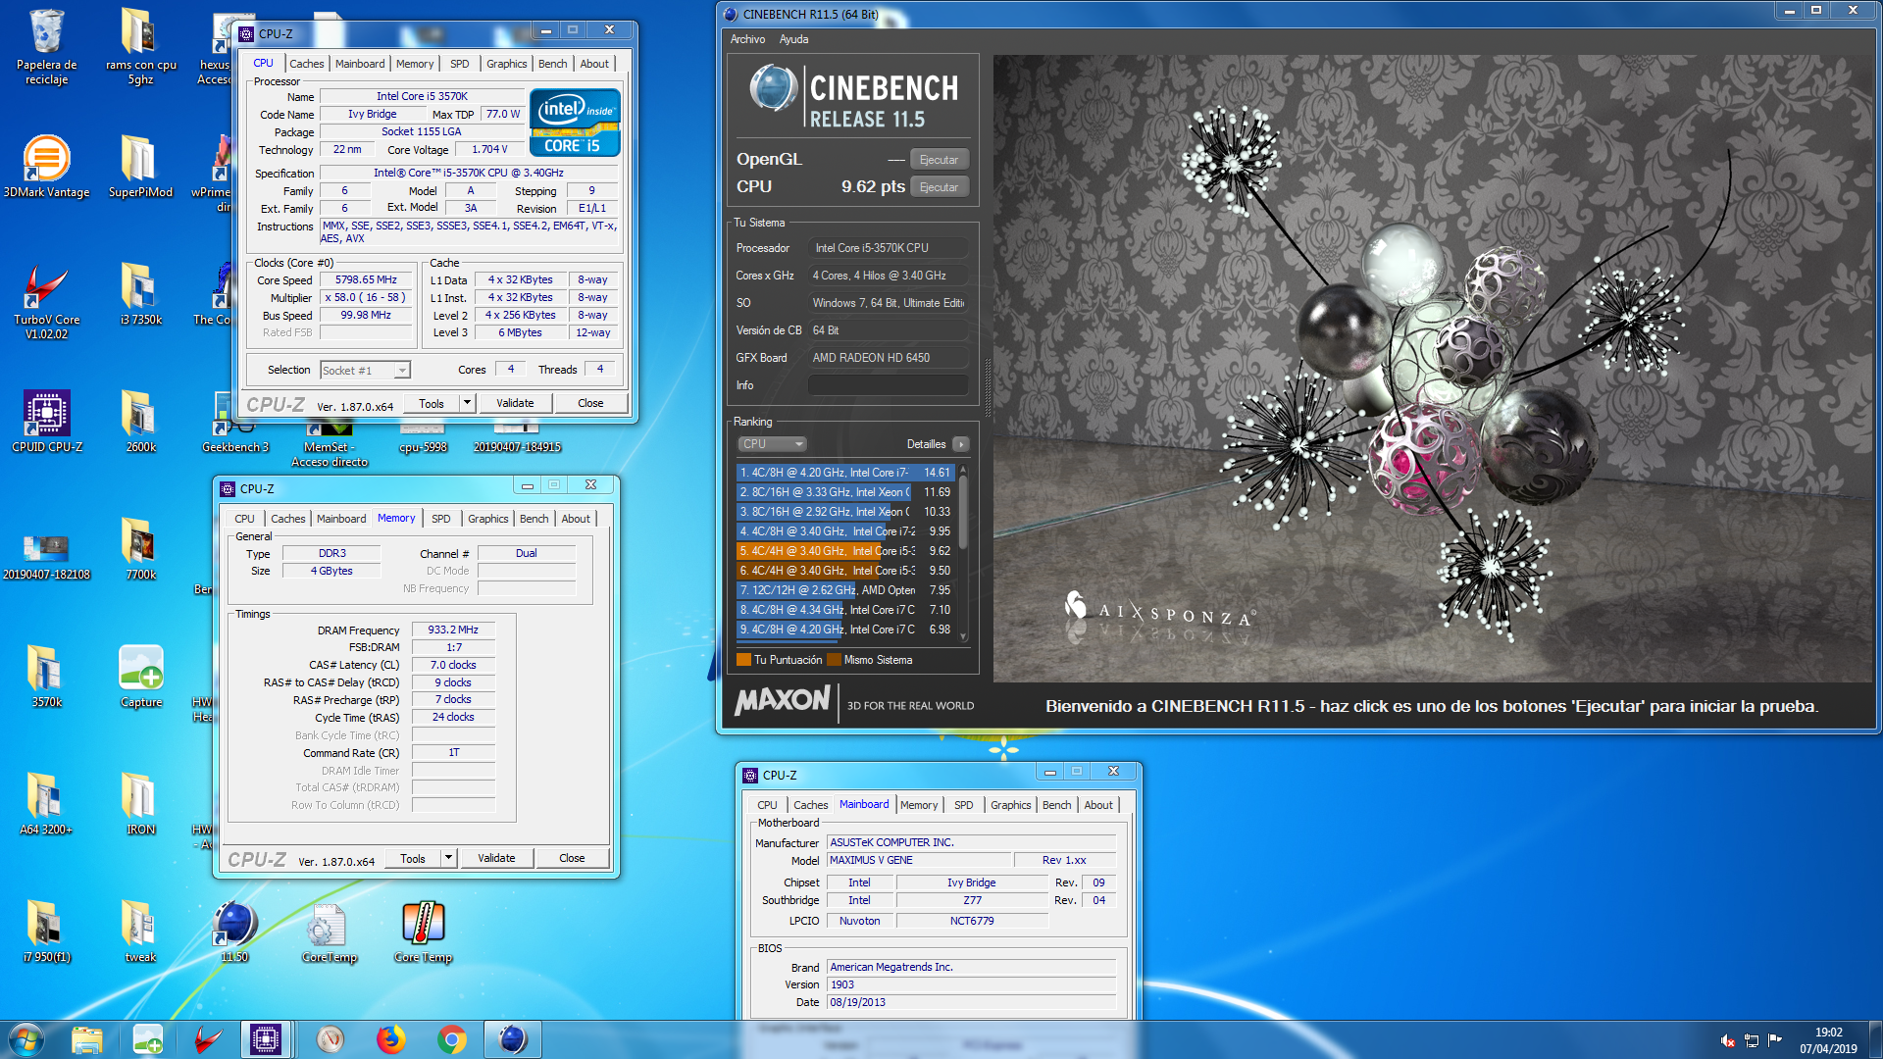Open the i3 7350k folder

[x=140, y=294]
